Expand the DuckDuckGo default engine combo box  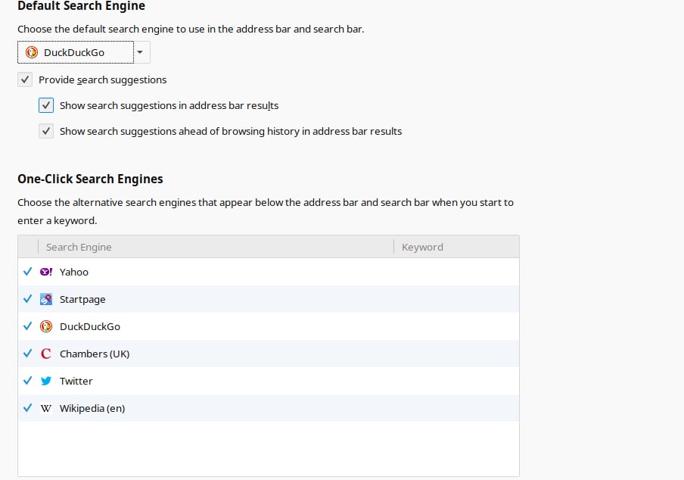pos(84,52)
